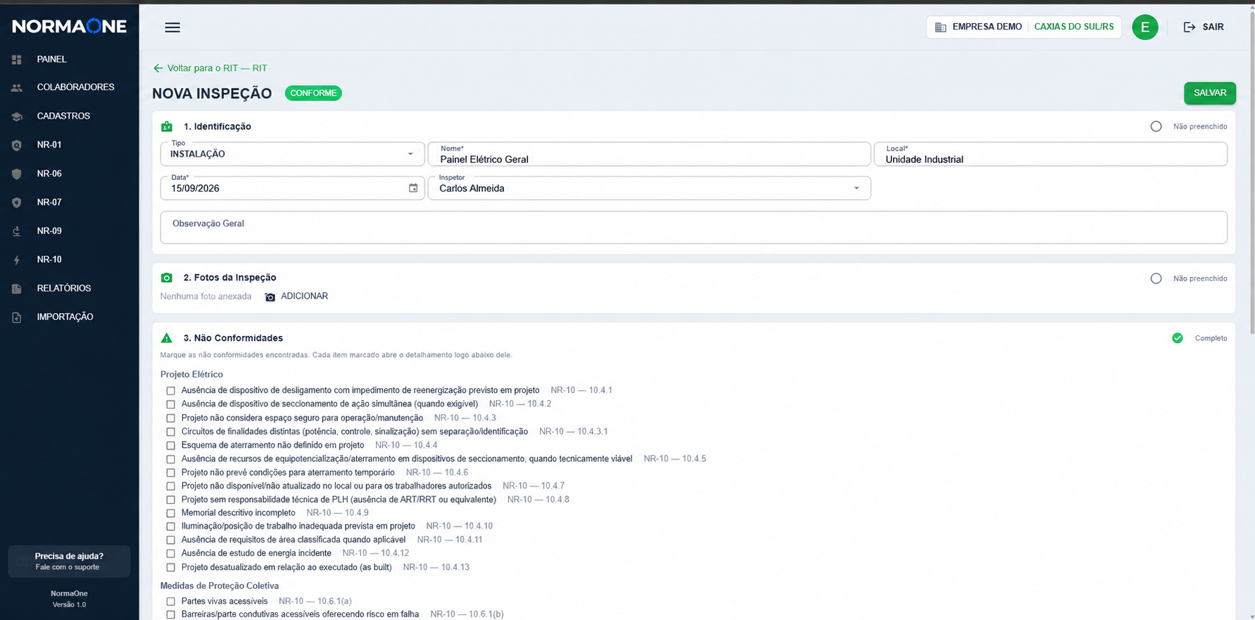Check 'Projeto desatualizado em relação ao executado'
Screen dimensions: 1255x620
coord(170,568)
